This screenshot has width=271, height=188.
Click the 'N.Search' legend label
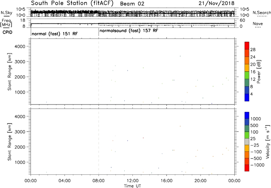click(x=262, y=13)
